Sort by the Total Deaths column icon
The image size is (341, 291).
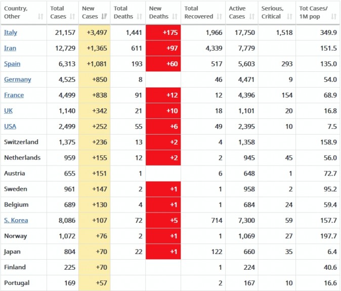coord(140,17)
